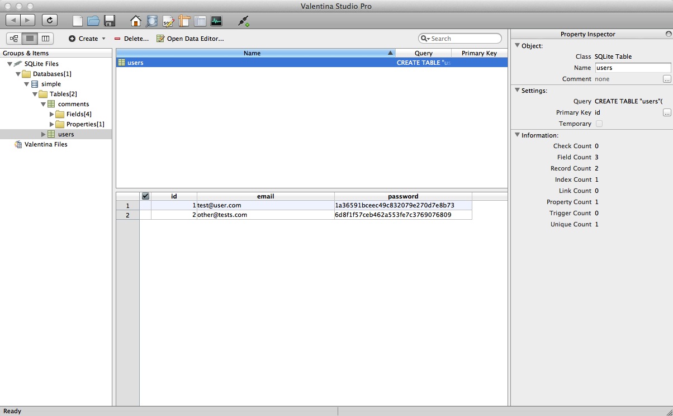Click the Property Inspector round corner button
This screenshot has height=416, width=673.
click(x=669, y=34)
